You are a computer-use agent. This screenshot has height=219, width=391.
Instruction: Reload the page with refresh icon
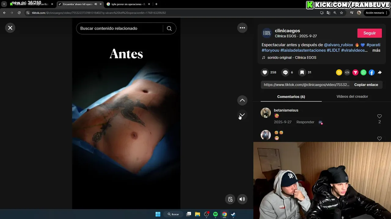(x=19, y=13)
